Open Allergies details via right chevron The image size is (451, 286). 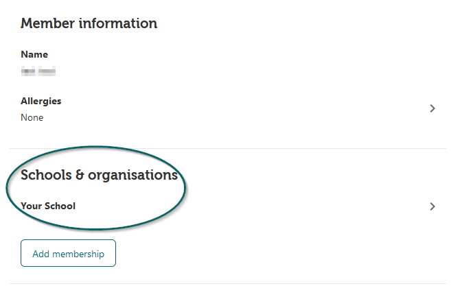(432, 108)
